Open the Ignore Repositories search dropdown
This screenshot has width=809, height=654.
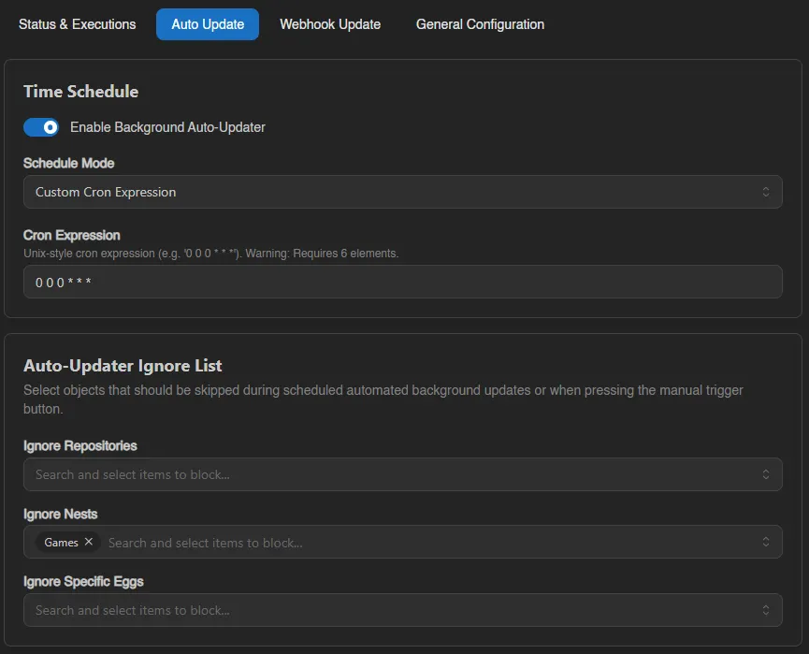pyautogui.click(x=402, y=474)
